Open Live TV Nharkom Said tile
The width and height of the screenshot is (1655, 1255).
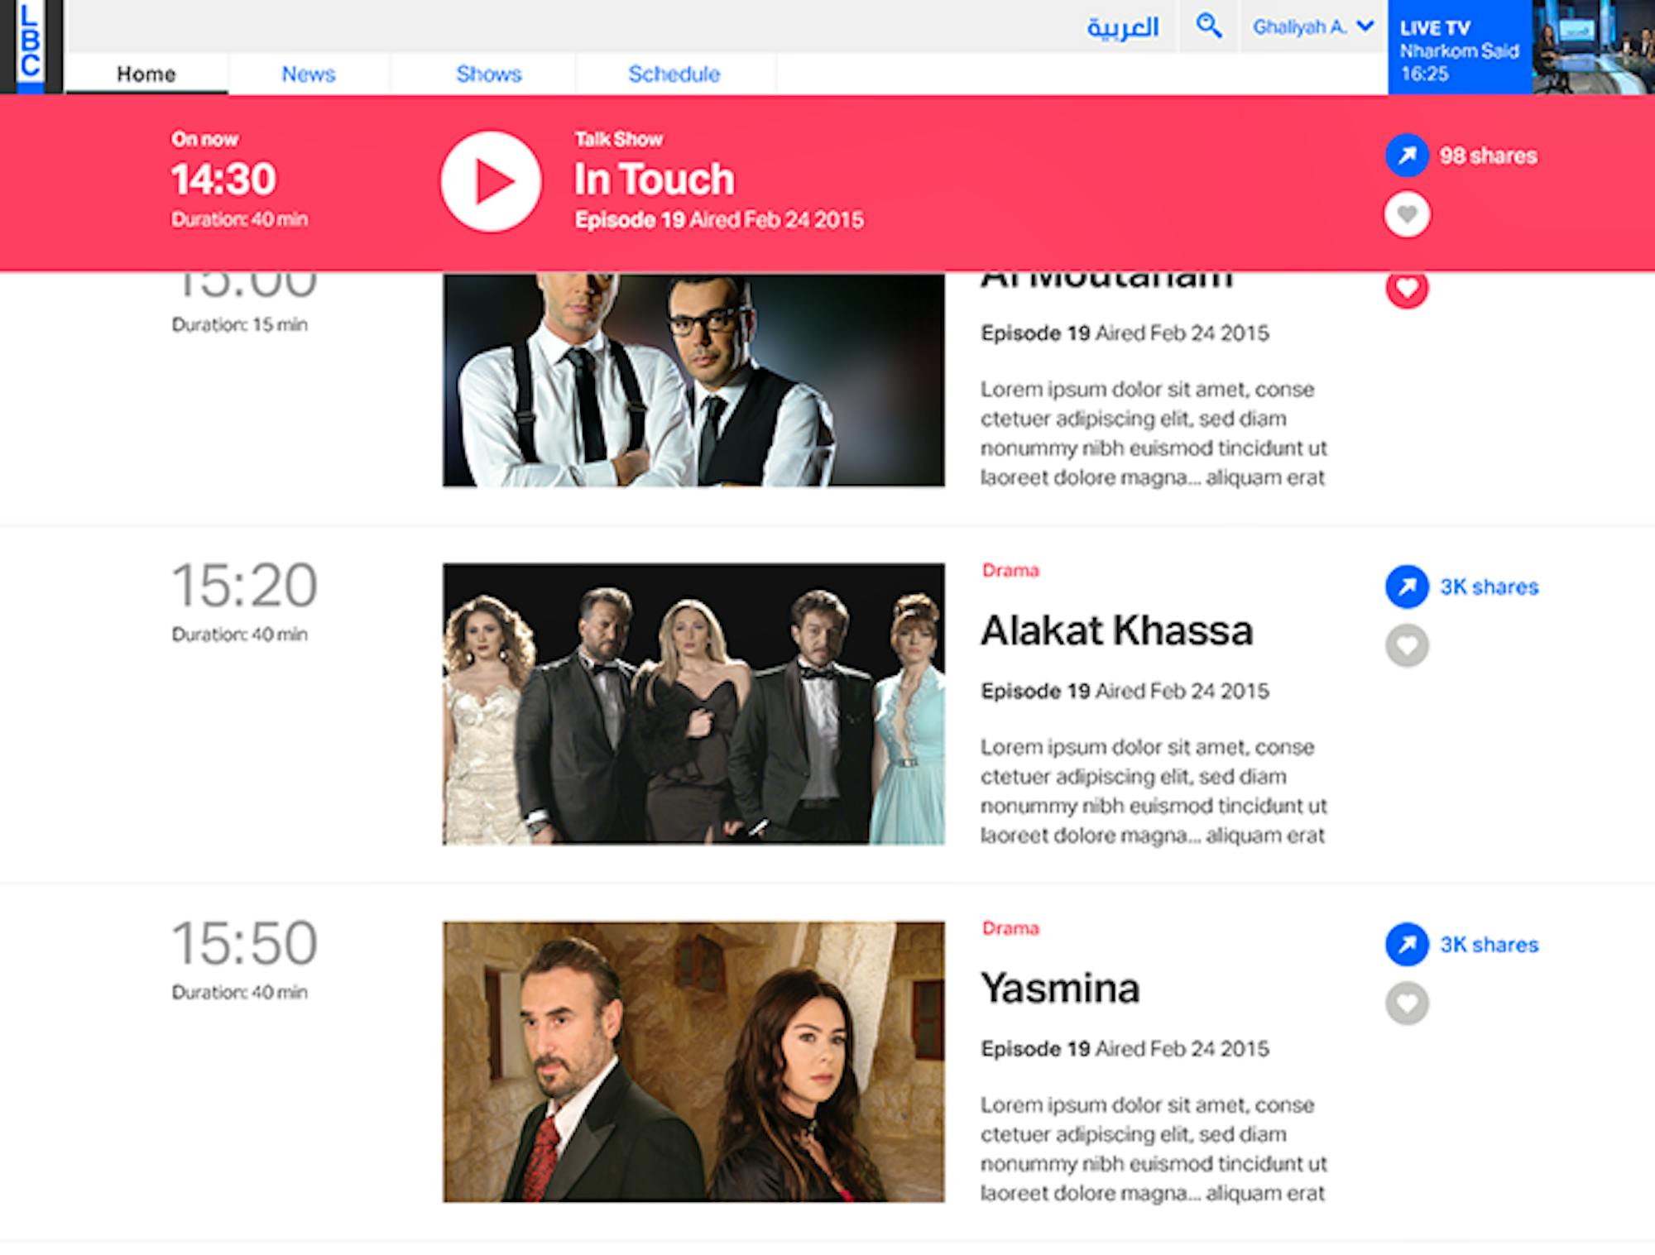[x=1521, y=47]
